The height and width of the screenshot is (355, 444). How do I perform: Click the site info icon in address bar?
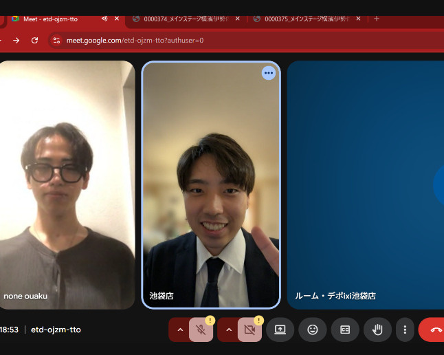[x=57, y=41]
